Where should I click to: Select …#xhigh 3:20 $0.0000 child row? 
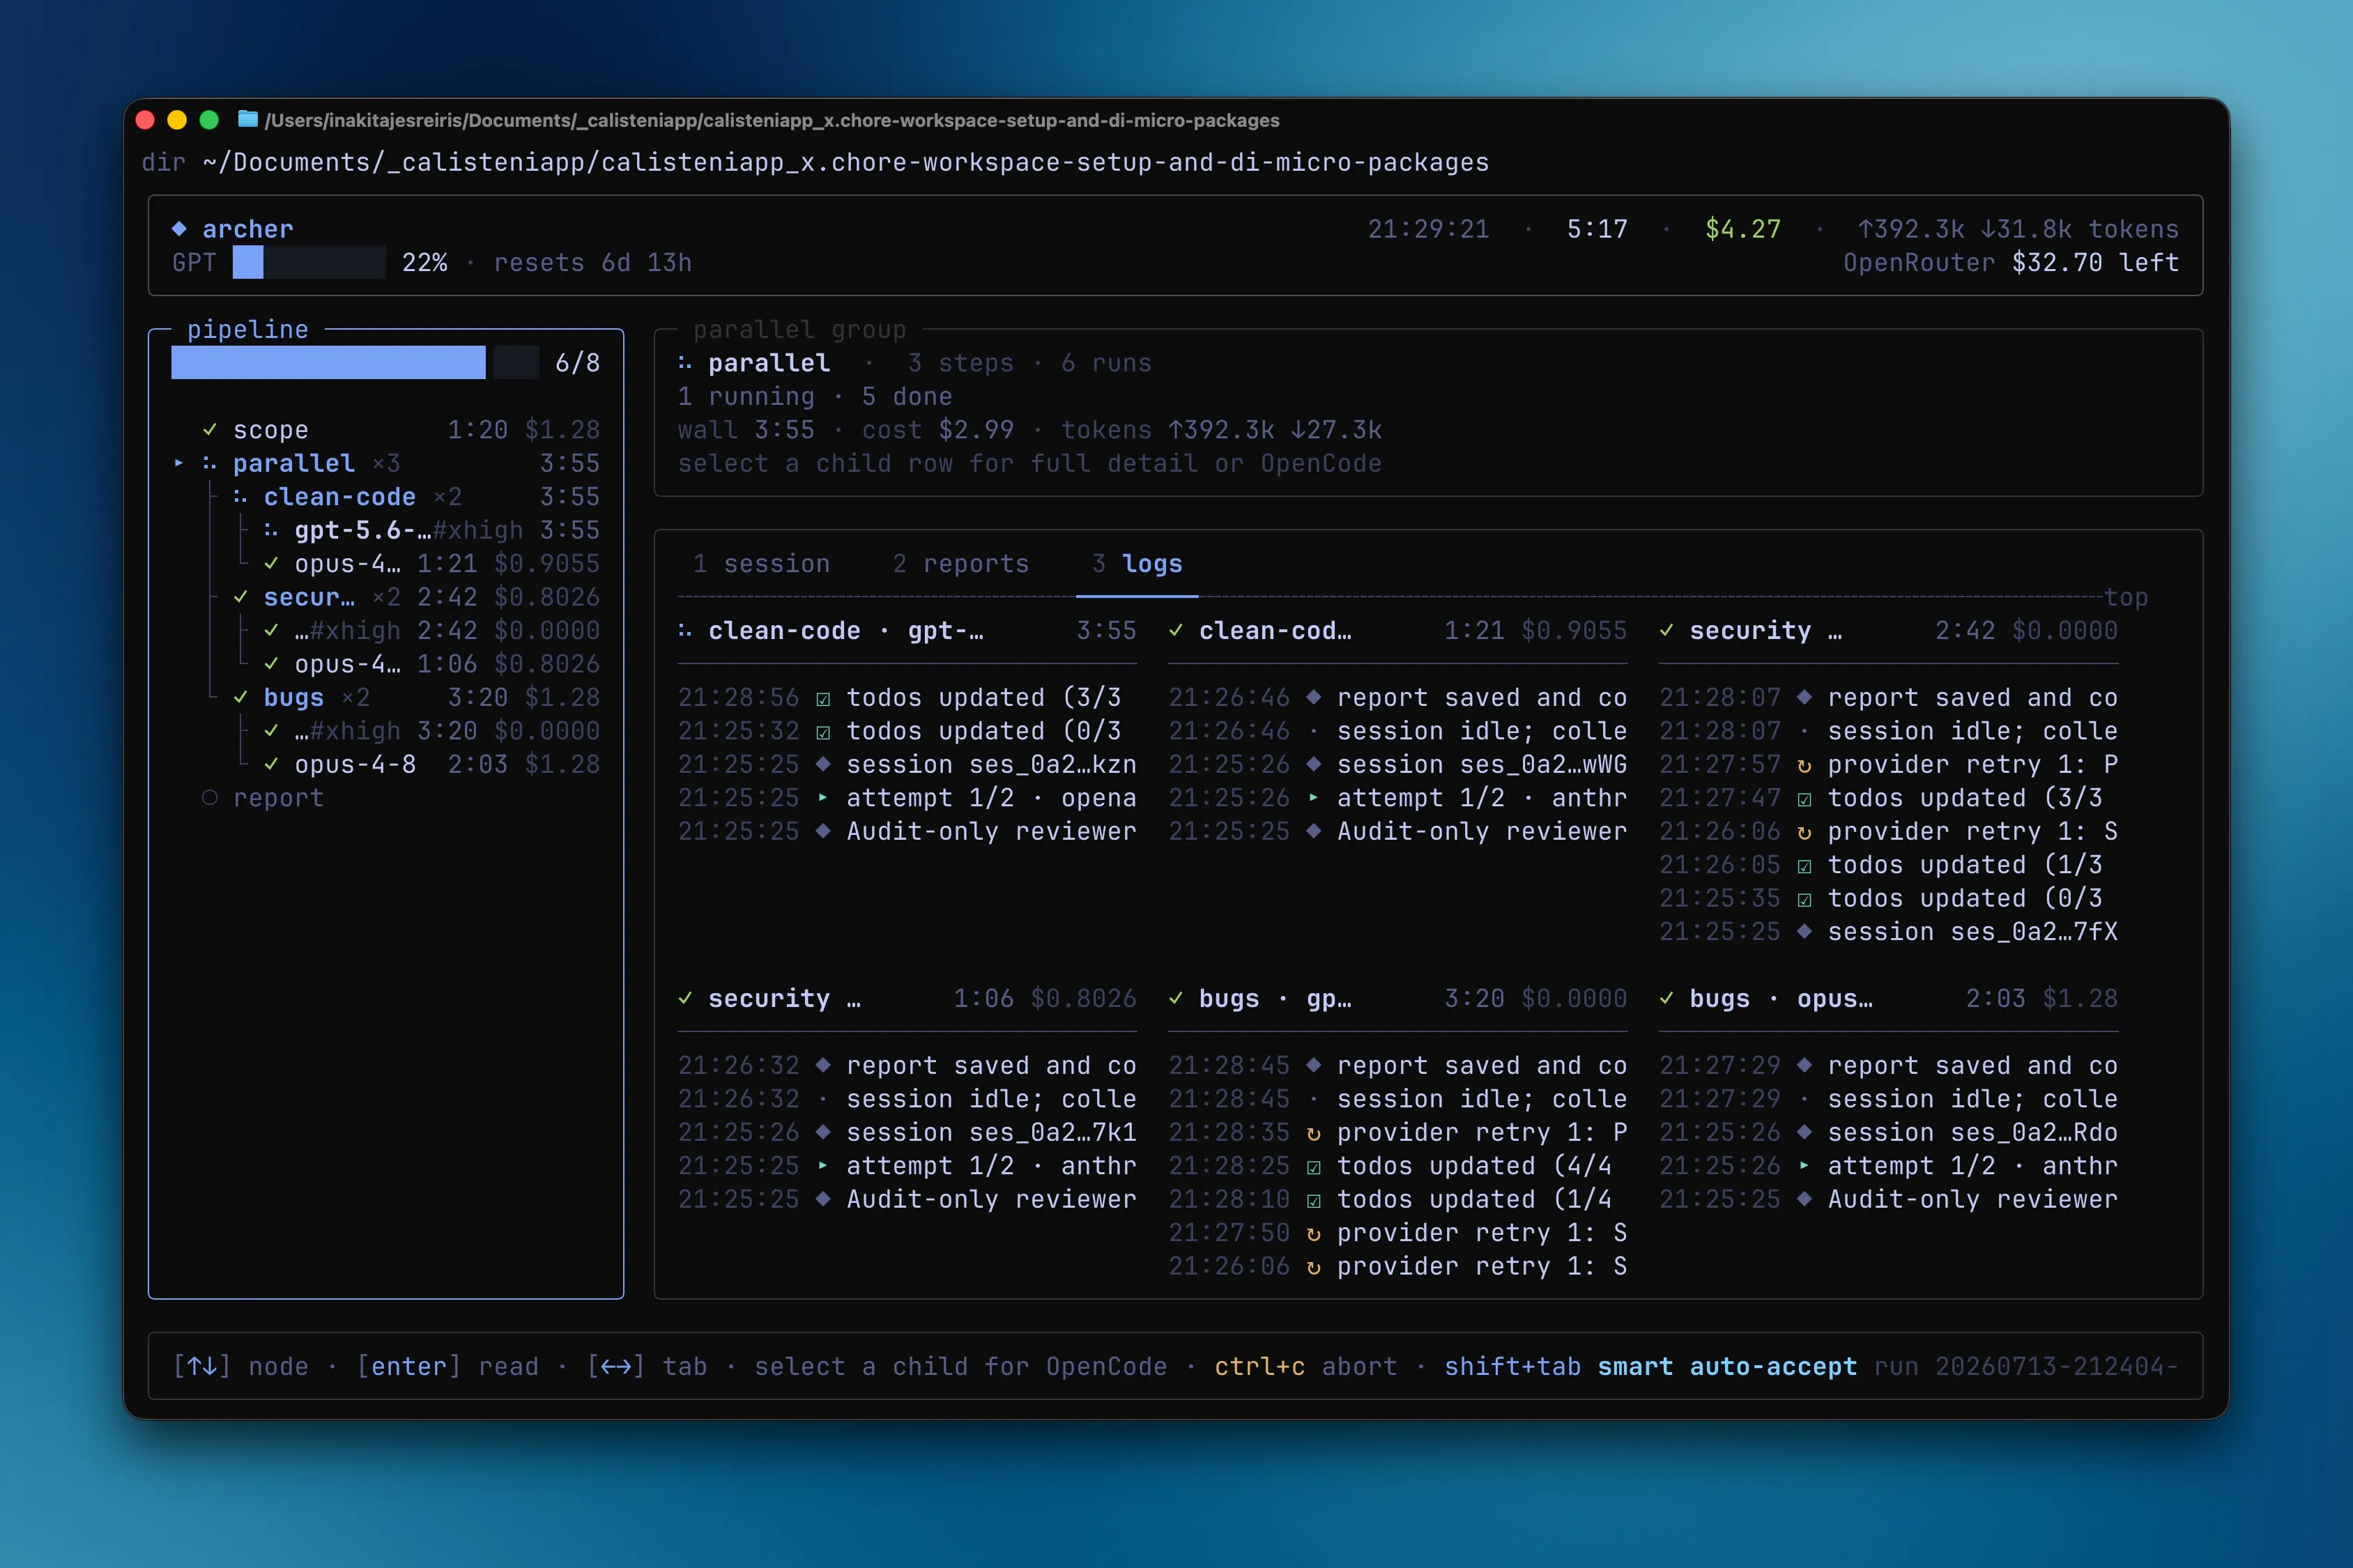431,731
